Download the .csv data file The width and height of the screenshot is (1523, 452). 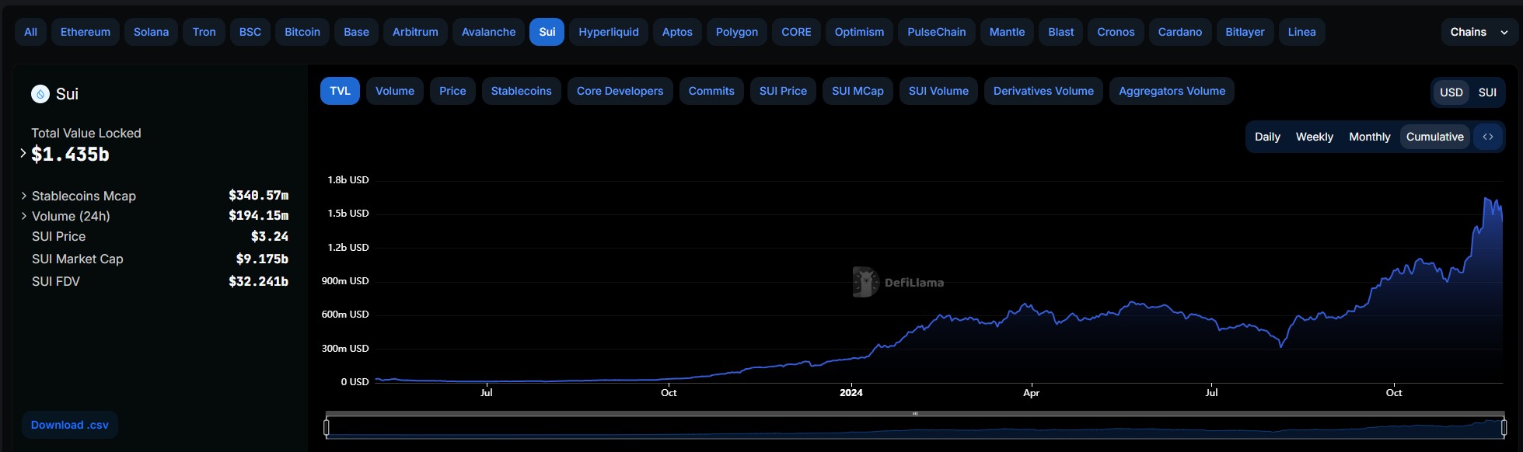coord(70,425)
